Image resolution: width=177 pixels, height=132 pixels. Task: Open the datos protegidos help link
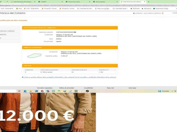pos(70,77)
